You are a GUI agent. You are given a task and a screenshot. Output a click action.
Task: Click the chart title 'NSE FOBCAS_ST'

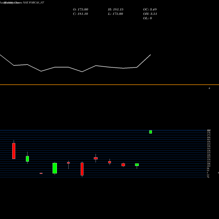click(x=33, y=3)
